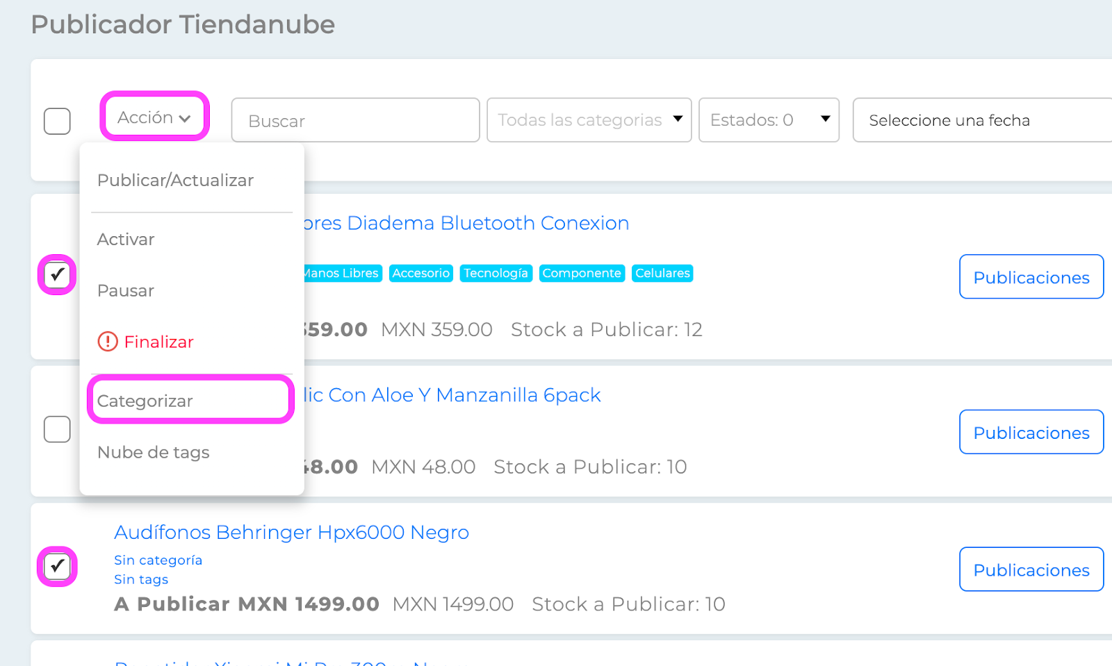Expand the Todas las categorias dropdown

tap(589, 120)
